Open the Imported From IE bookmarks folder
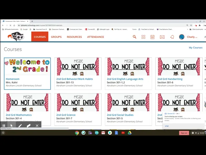 (40, 29)
